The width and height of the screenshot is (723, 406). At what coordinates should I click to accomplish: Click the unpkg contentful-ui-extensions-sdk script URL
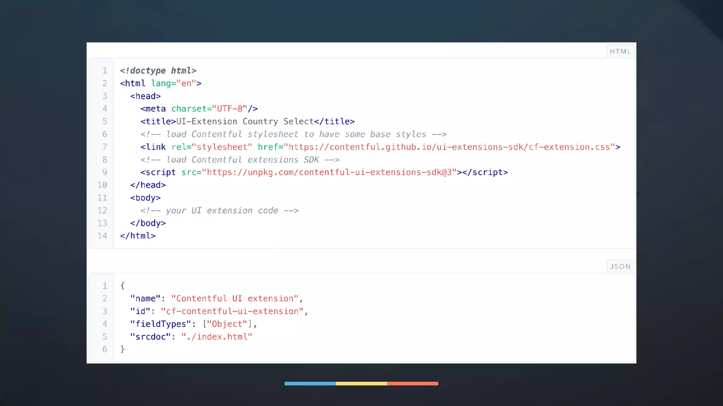329,172
